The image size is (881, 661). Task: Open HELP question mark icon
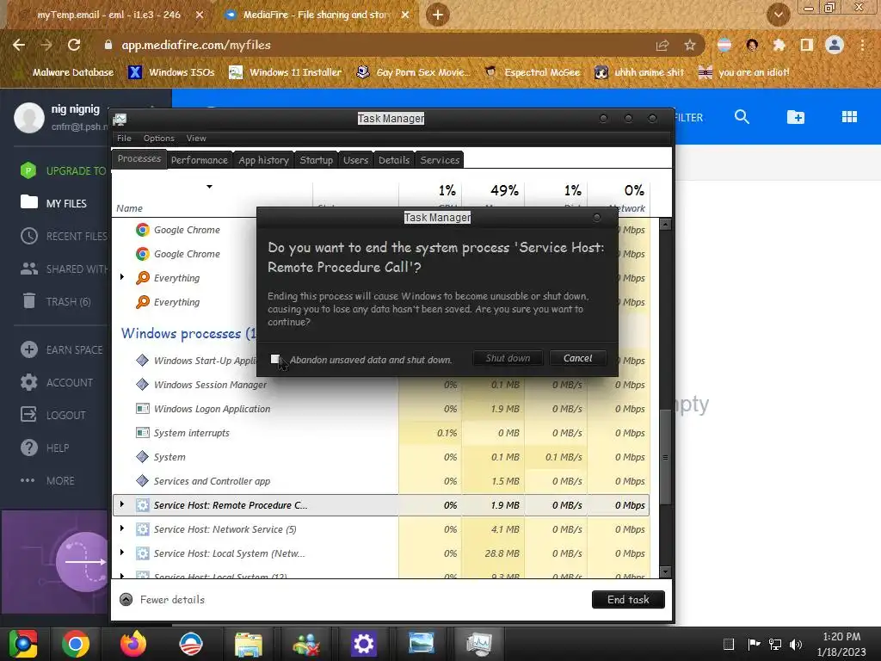pos(29,448)
